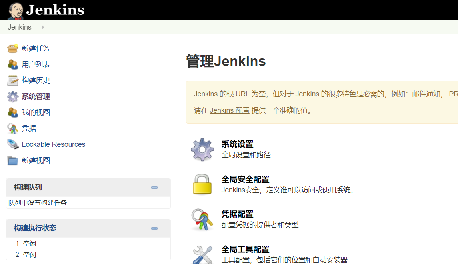Open the 用户列表 link

(36, 64)
